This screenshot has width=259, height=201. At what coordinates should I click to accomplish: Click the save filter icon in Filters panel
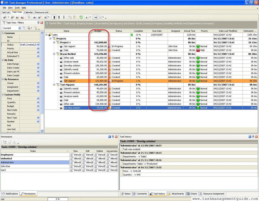click(29, 28)
